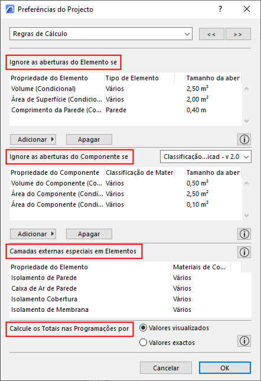Viewport: 261px width, 381px height.
Task: Click 0,50 m³ size value
Action: tap(197, 183)
